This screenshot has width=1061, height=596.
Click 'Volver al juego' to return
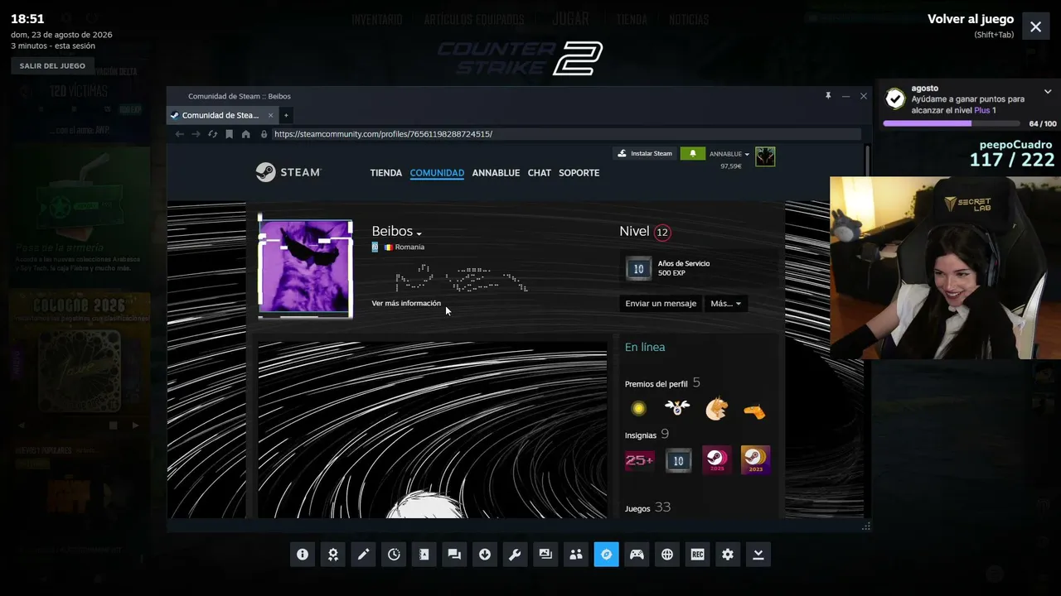click(971, 19)
